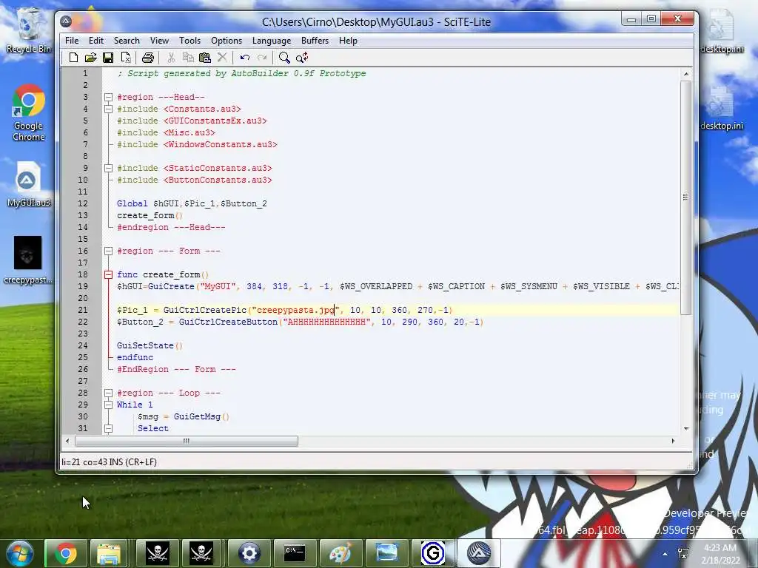Collapse the Loop region fold on line 28
The height and width of the screenshot is (568, 758).
[108, 393]
